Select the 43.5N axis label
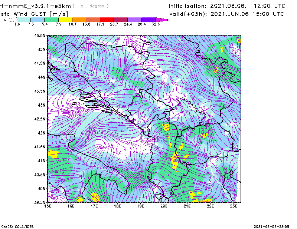Image resolution: width=297 pixels, height=229 pixels. click(40, 91)
